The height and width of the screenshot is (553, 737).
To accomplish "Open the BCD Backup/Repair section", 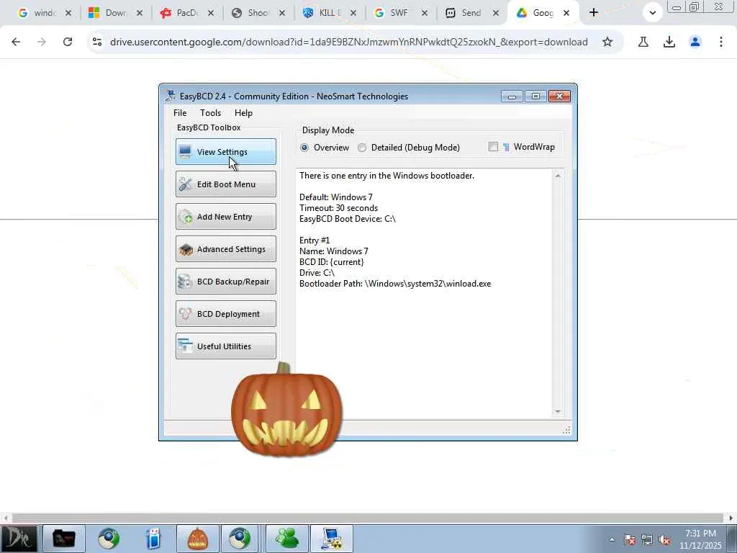I will tap(225, 282).
